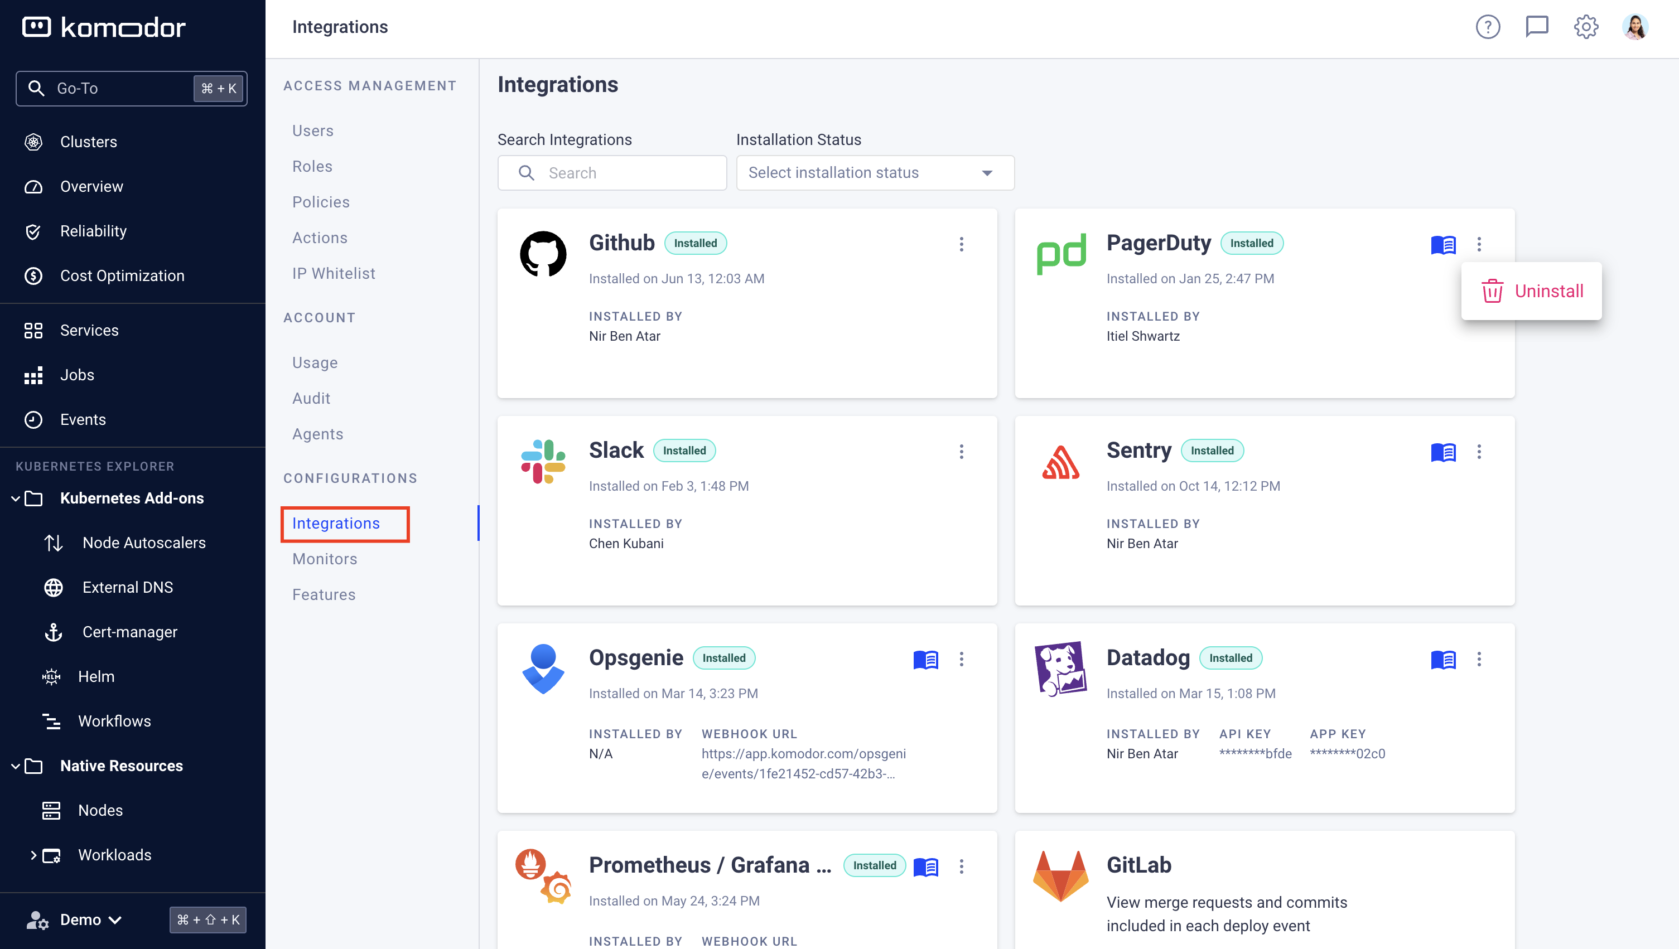Click the Search Integrations field

tap(611, 173)
